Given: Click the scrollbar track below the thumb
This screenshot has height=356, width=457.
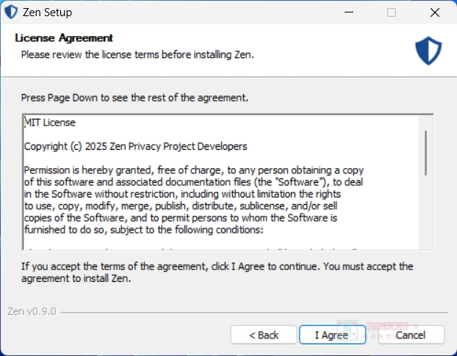Looking at the screenshot, I should click(426, 212).
